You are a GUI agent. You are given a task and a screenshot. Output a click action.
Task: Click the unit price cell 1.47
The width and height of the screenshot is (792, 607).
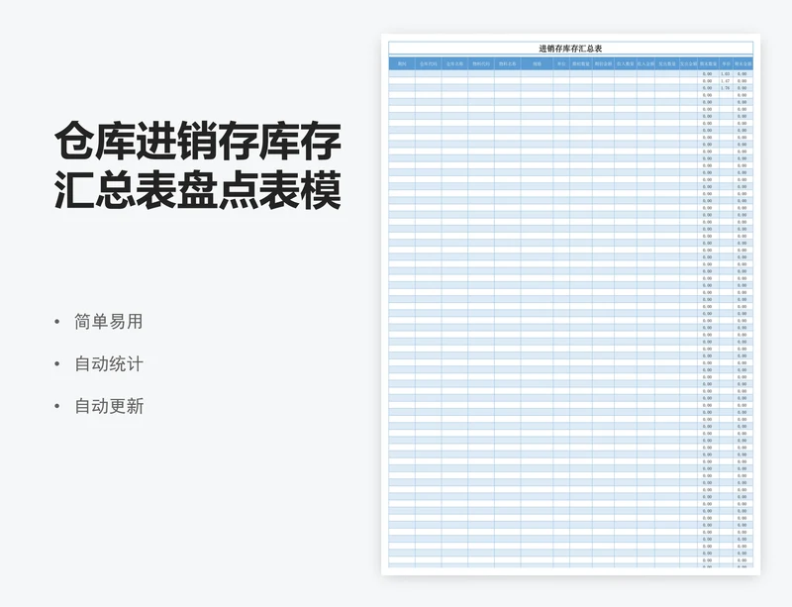pyautogui.click(x=726, y=81)
